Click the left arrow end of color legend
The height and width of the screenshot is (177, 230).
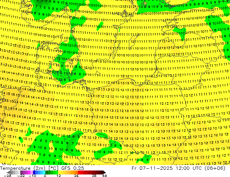[8, 172]
